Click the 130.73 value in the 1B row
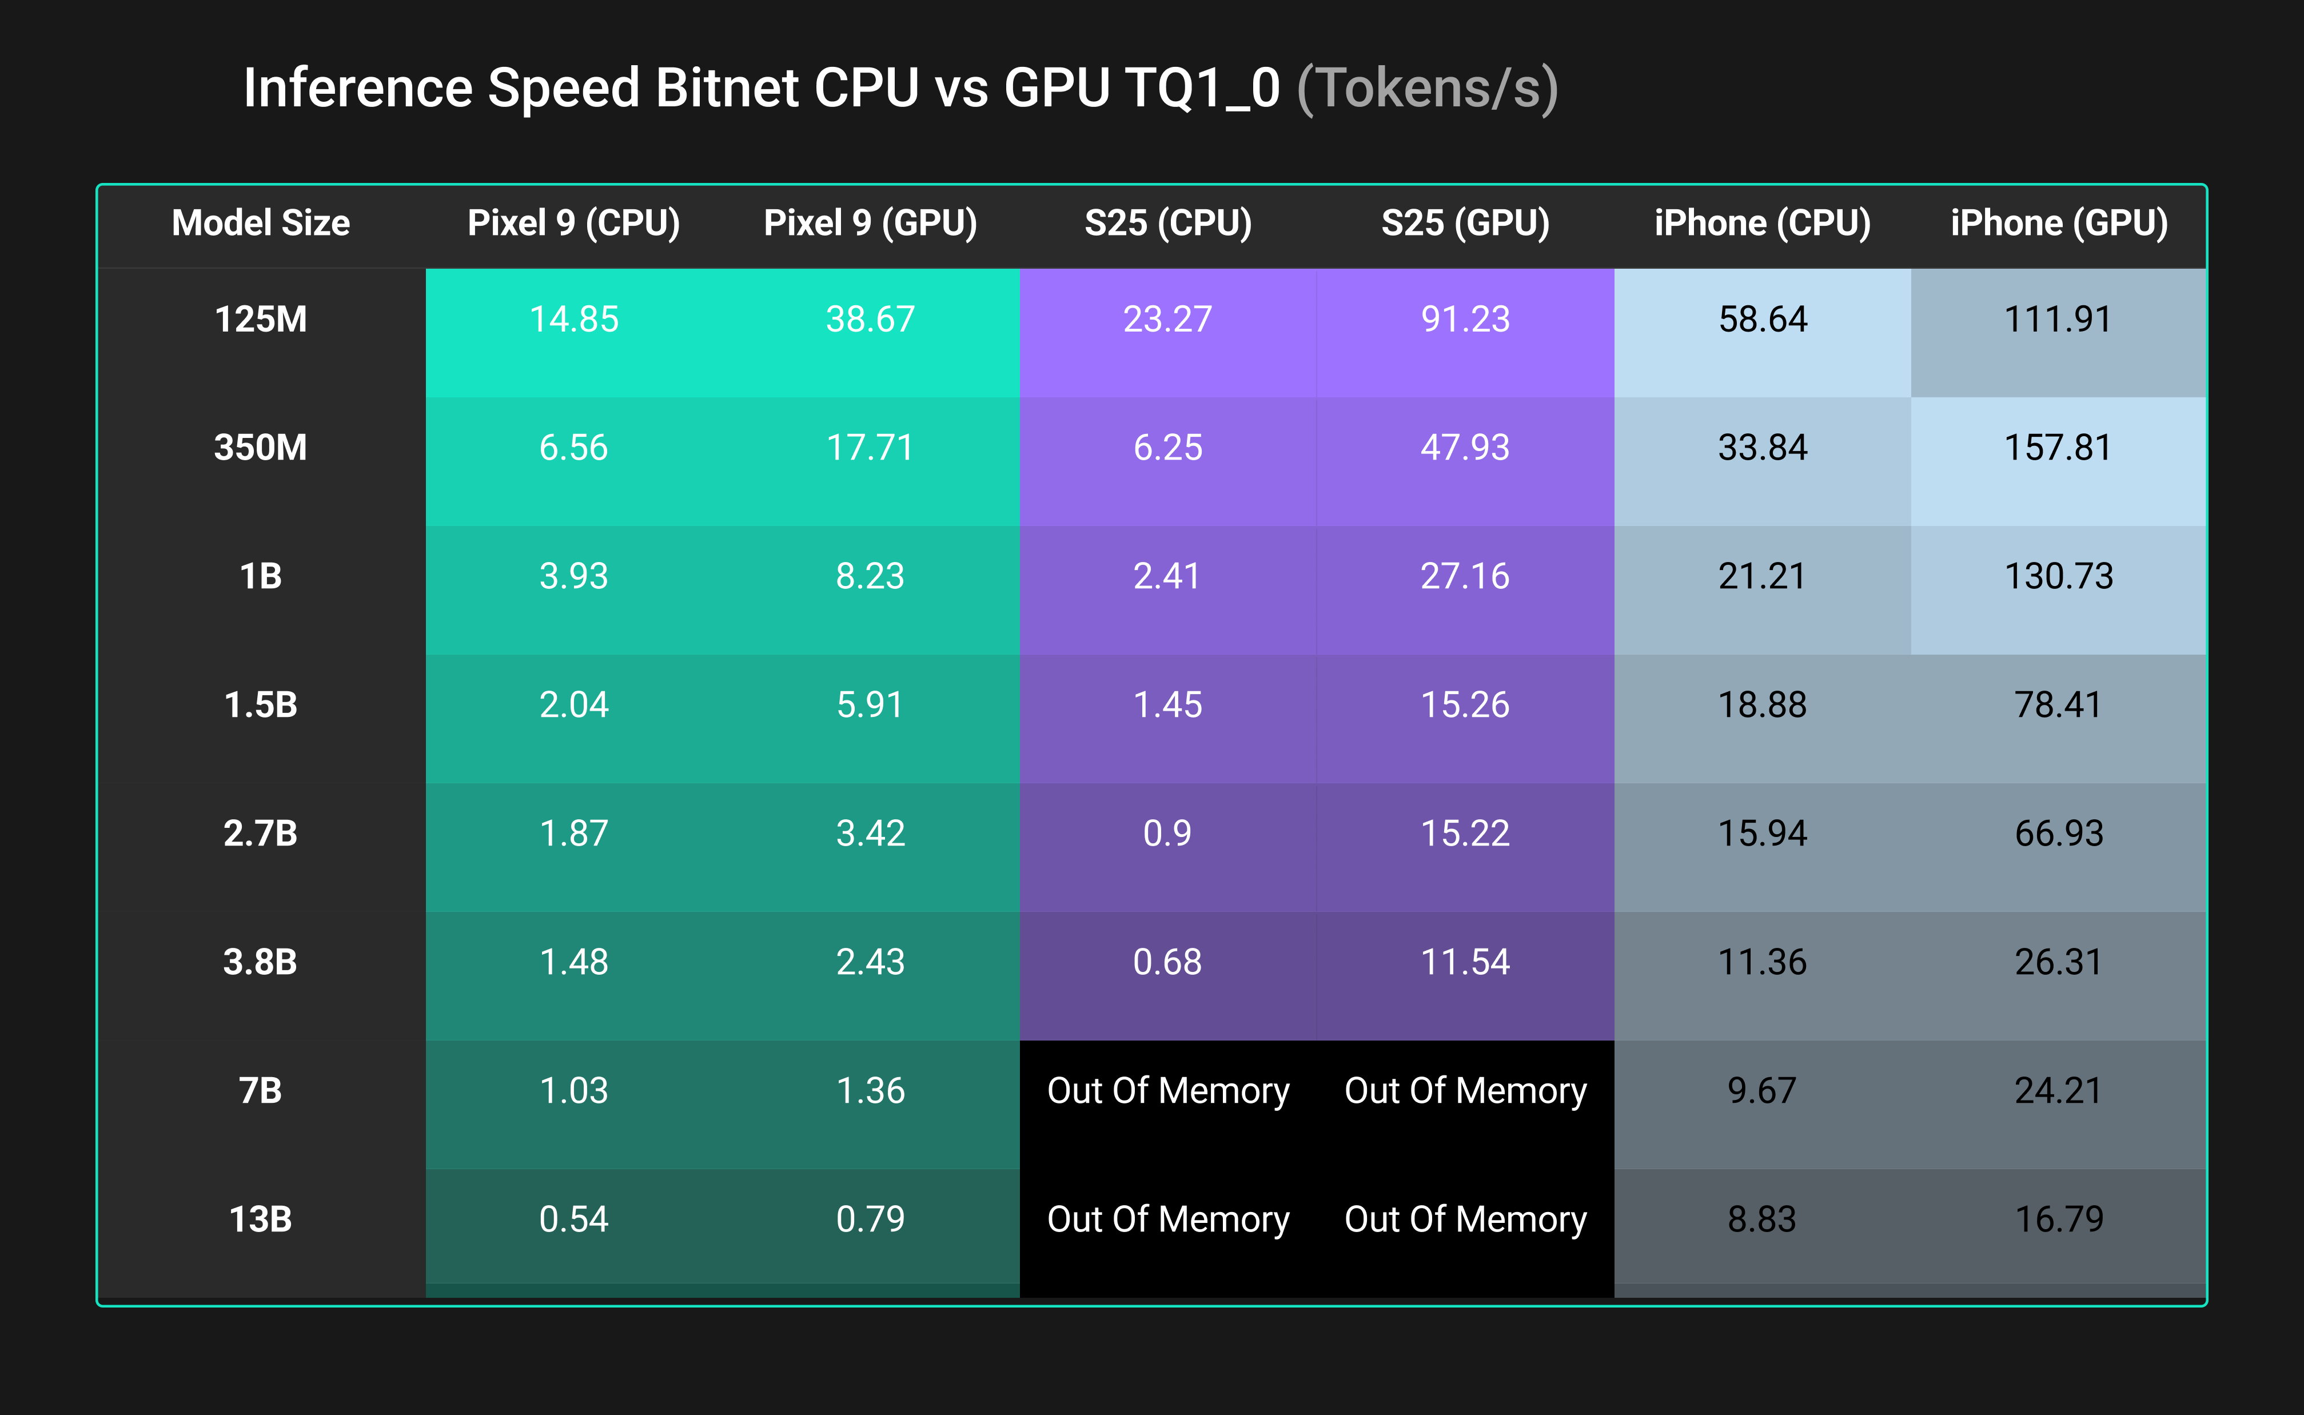 [2058, 576]
